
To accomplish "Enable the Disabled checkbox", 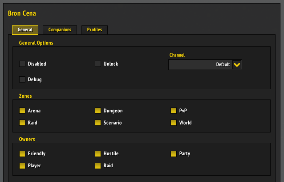I will (x=22, y=64).
